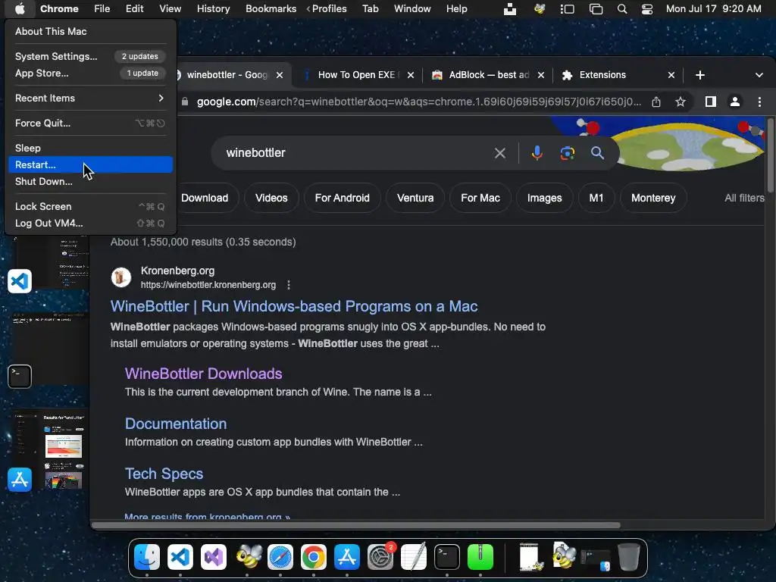The width and height of the screenshot is (776, 582).
Task: Switch to AdBlock tab
Action: coord(487,75)
